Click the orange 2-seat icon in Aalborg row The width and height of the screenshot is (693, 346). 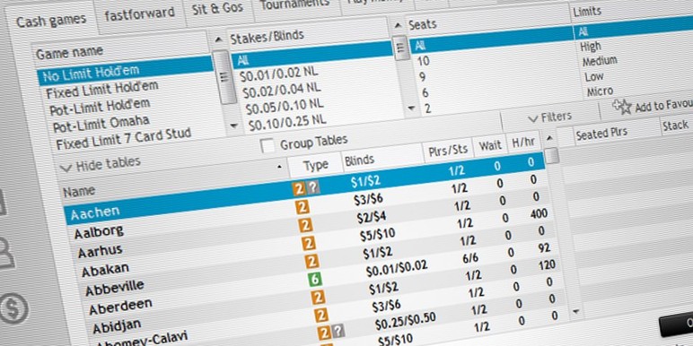click(303, 207)
